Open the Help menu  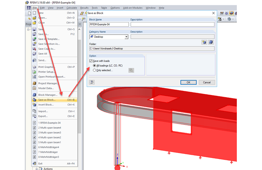(161, 8)
